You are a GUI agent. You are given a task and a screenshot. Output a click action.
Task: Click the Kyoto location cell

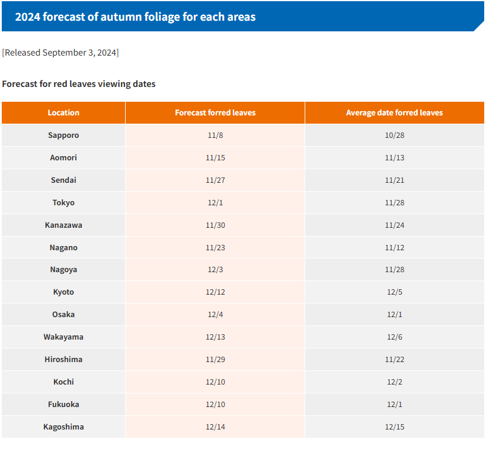63,292
